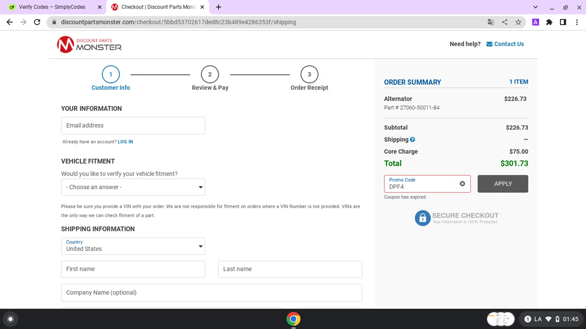586x329 pixels.
Task: Open the shelf recent screenshots thumbnail
Action: 500,319
